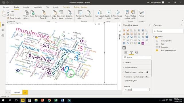Insert a Nuevo objeto visual

(x=100, y=15)
